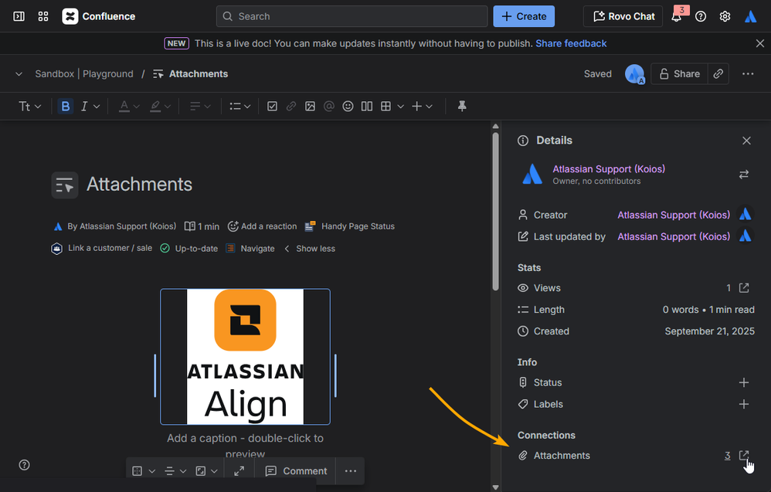This screenshot has height=492, width=771.
Task: Open the insert plus menu
Action: coord(422,106)
